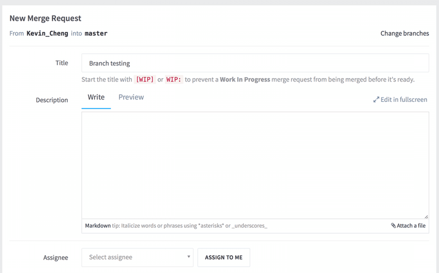This screenshot has height=273, width=439.
Task: Click the New Merge Request heading
Action: coord(45,18)
